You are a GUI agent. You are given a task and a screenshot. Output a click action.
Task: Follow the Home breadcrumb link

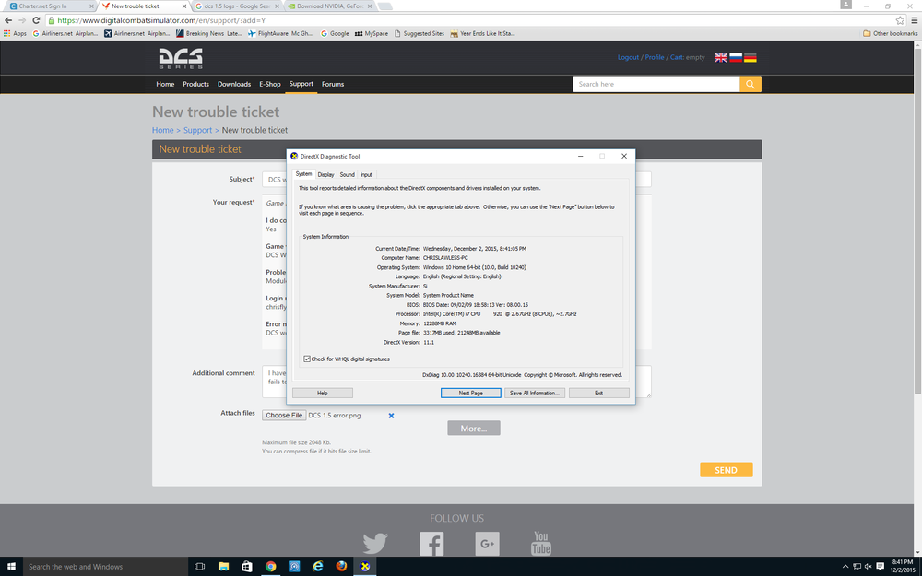[x=163, y=131]
